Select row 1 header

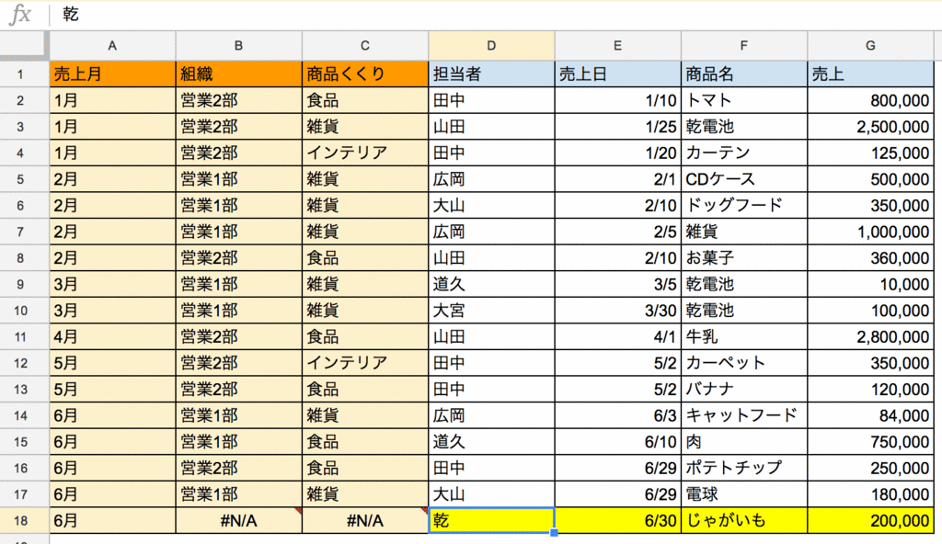(25, 74)
